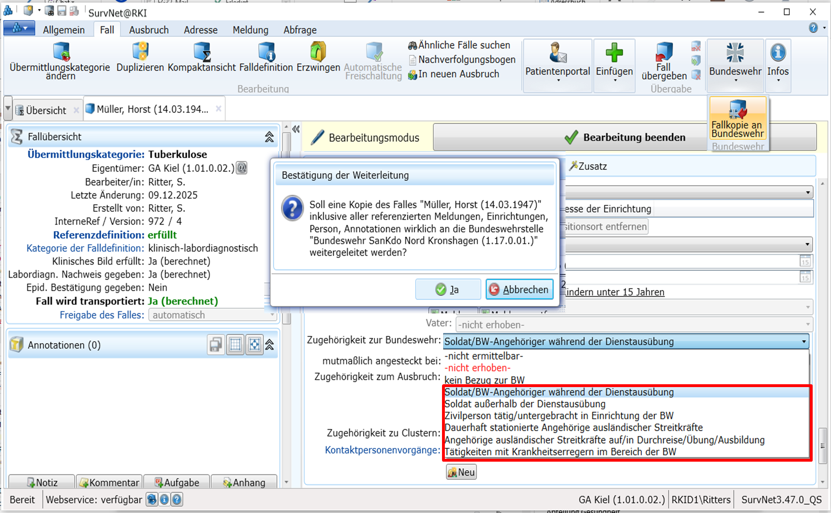Cancel the dialog with Abbrechen

click(x=519, y=290)
